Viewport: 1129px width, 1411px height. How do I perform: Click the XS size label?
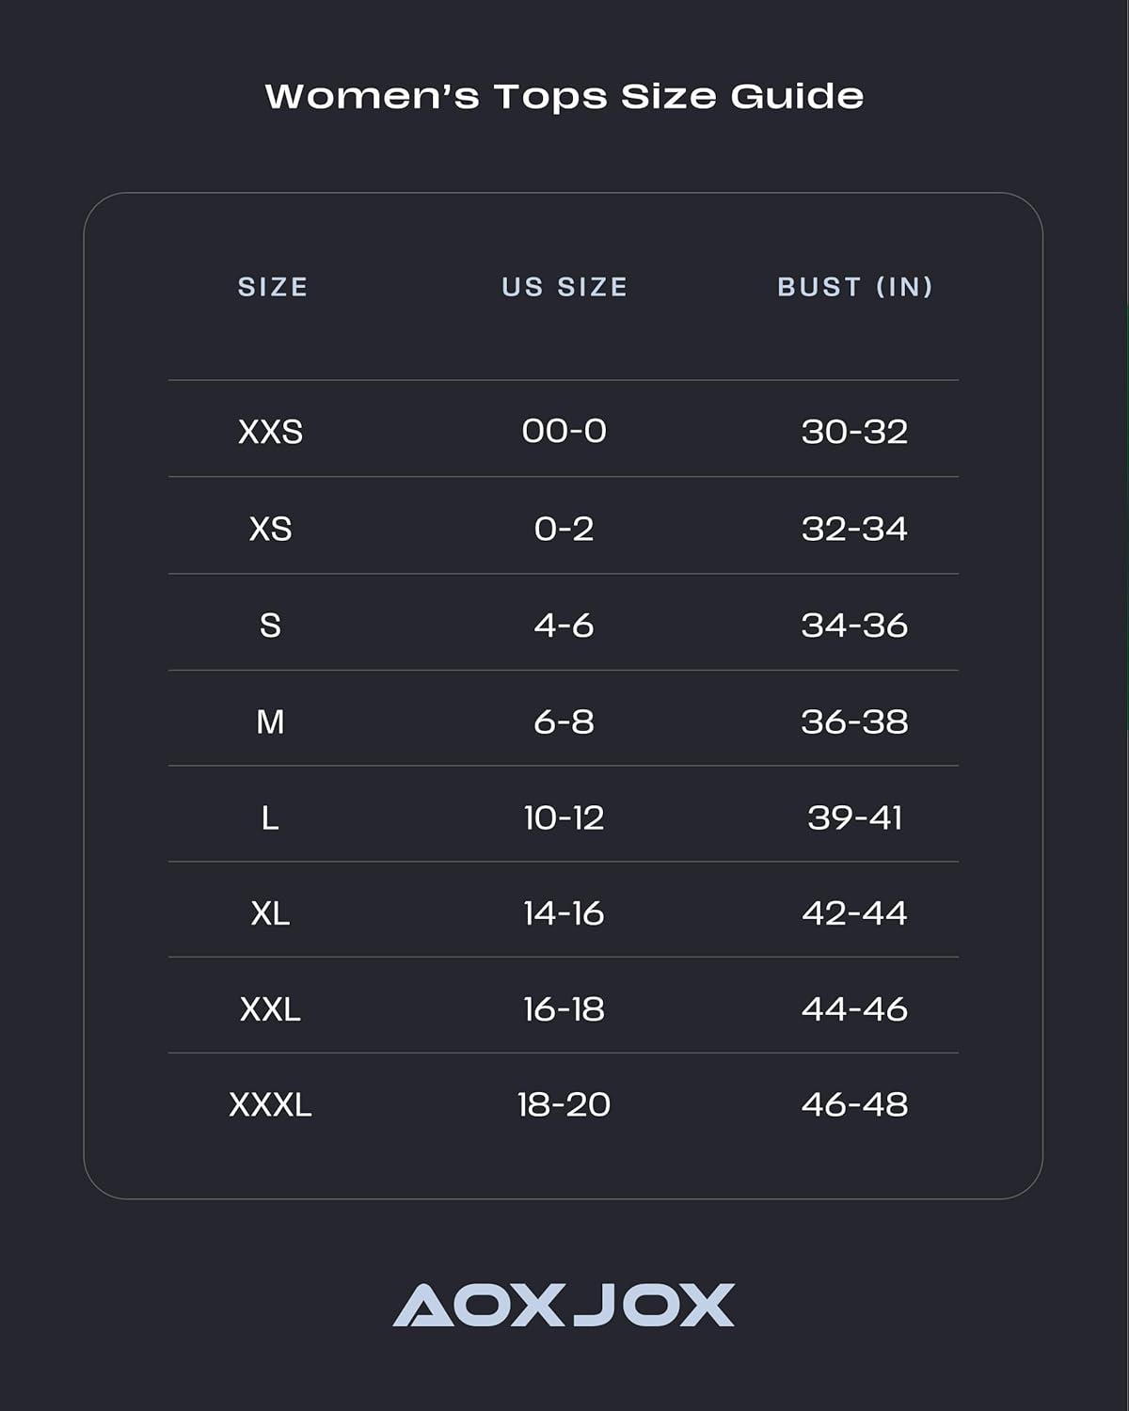coord(270,529)
